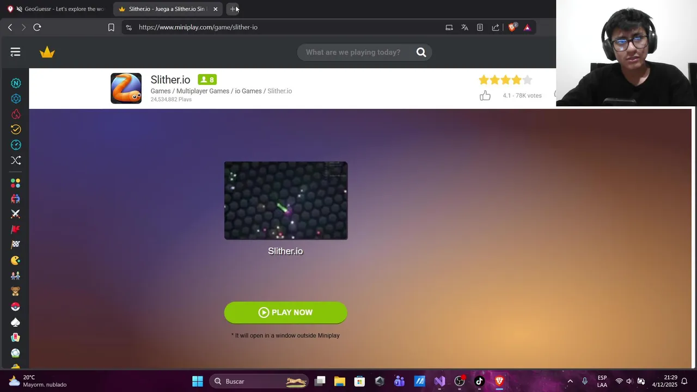Open the Hot games flame icon
697x392 pixels.
16,114
